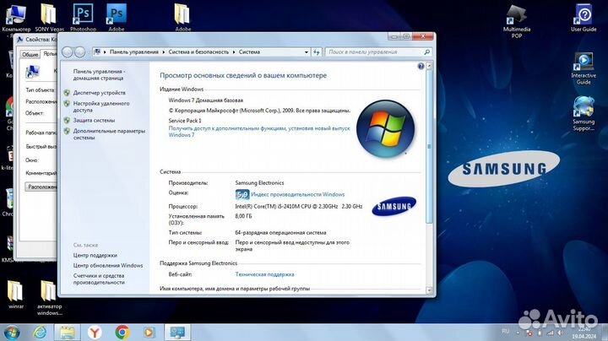The width and height of the screenshot is (608, 341).
Task: Open the winrar folder on desktop
Action: [x=16, y=295]
